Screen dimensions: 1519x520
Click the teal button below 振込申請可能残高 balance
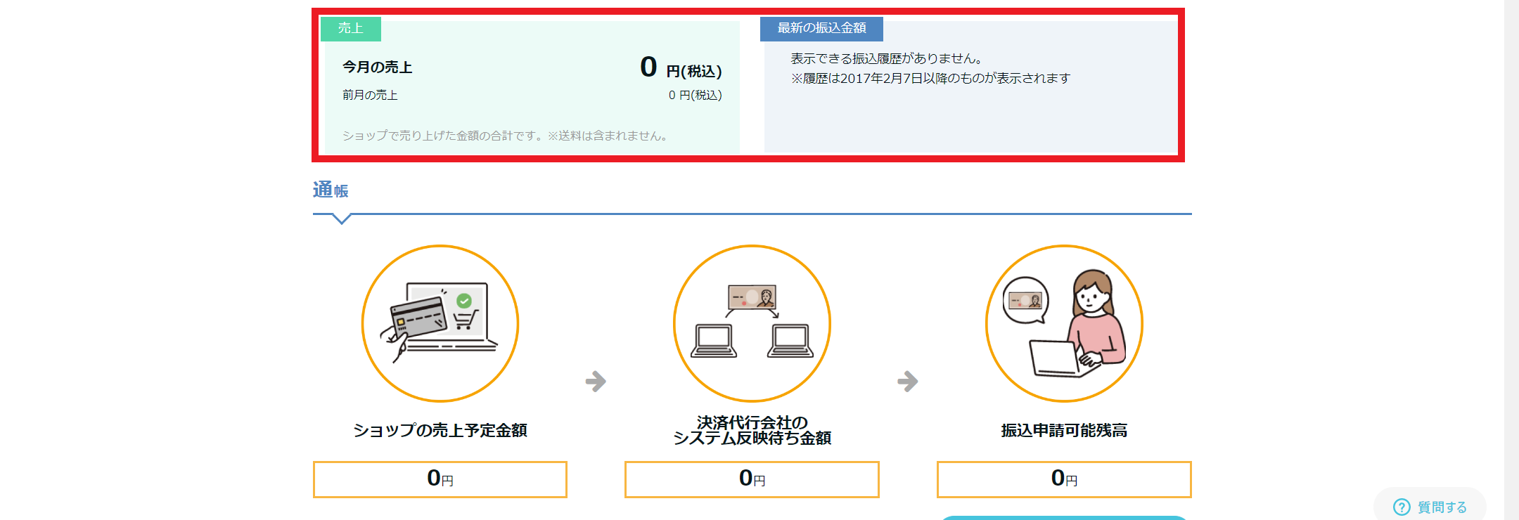pyautogui.click(x=1064, y=517)
